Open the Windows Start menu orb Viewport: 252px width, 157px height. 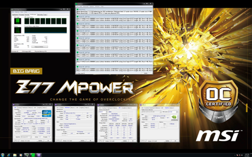(x=3, y=155)
